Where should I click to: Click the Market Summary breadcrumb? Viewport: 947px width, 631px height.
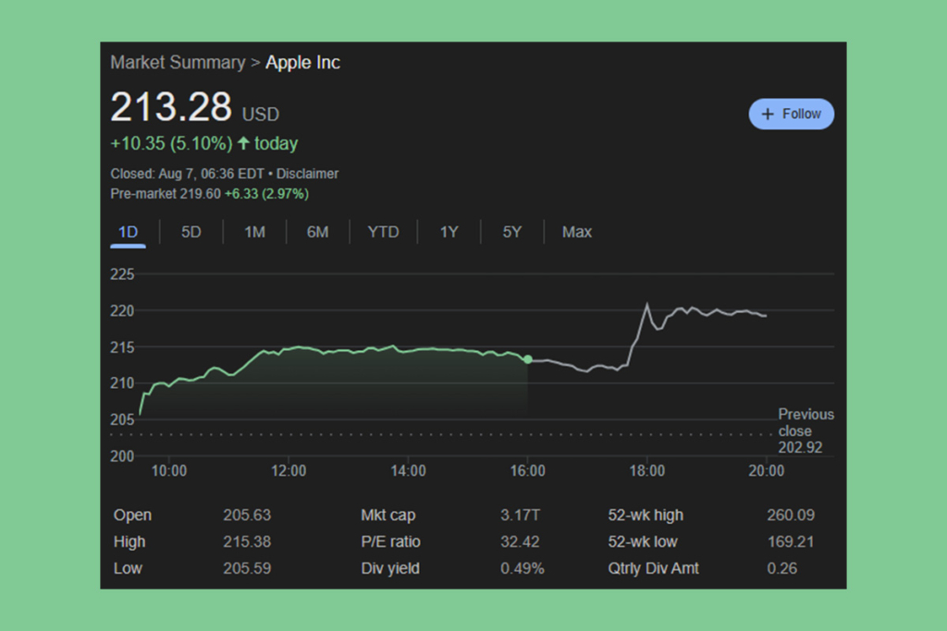tap(178, 63)
